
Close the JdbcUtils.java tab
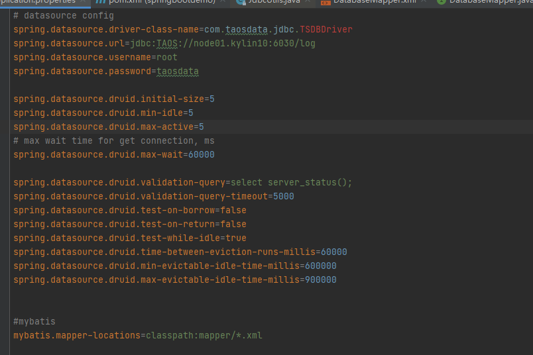(x=308, y=1)
